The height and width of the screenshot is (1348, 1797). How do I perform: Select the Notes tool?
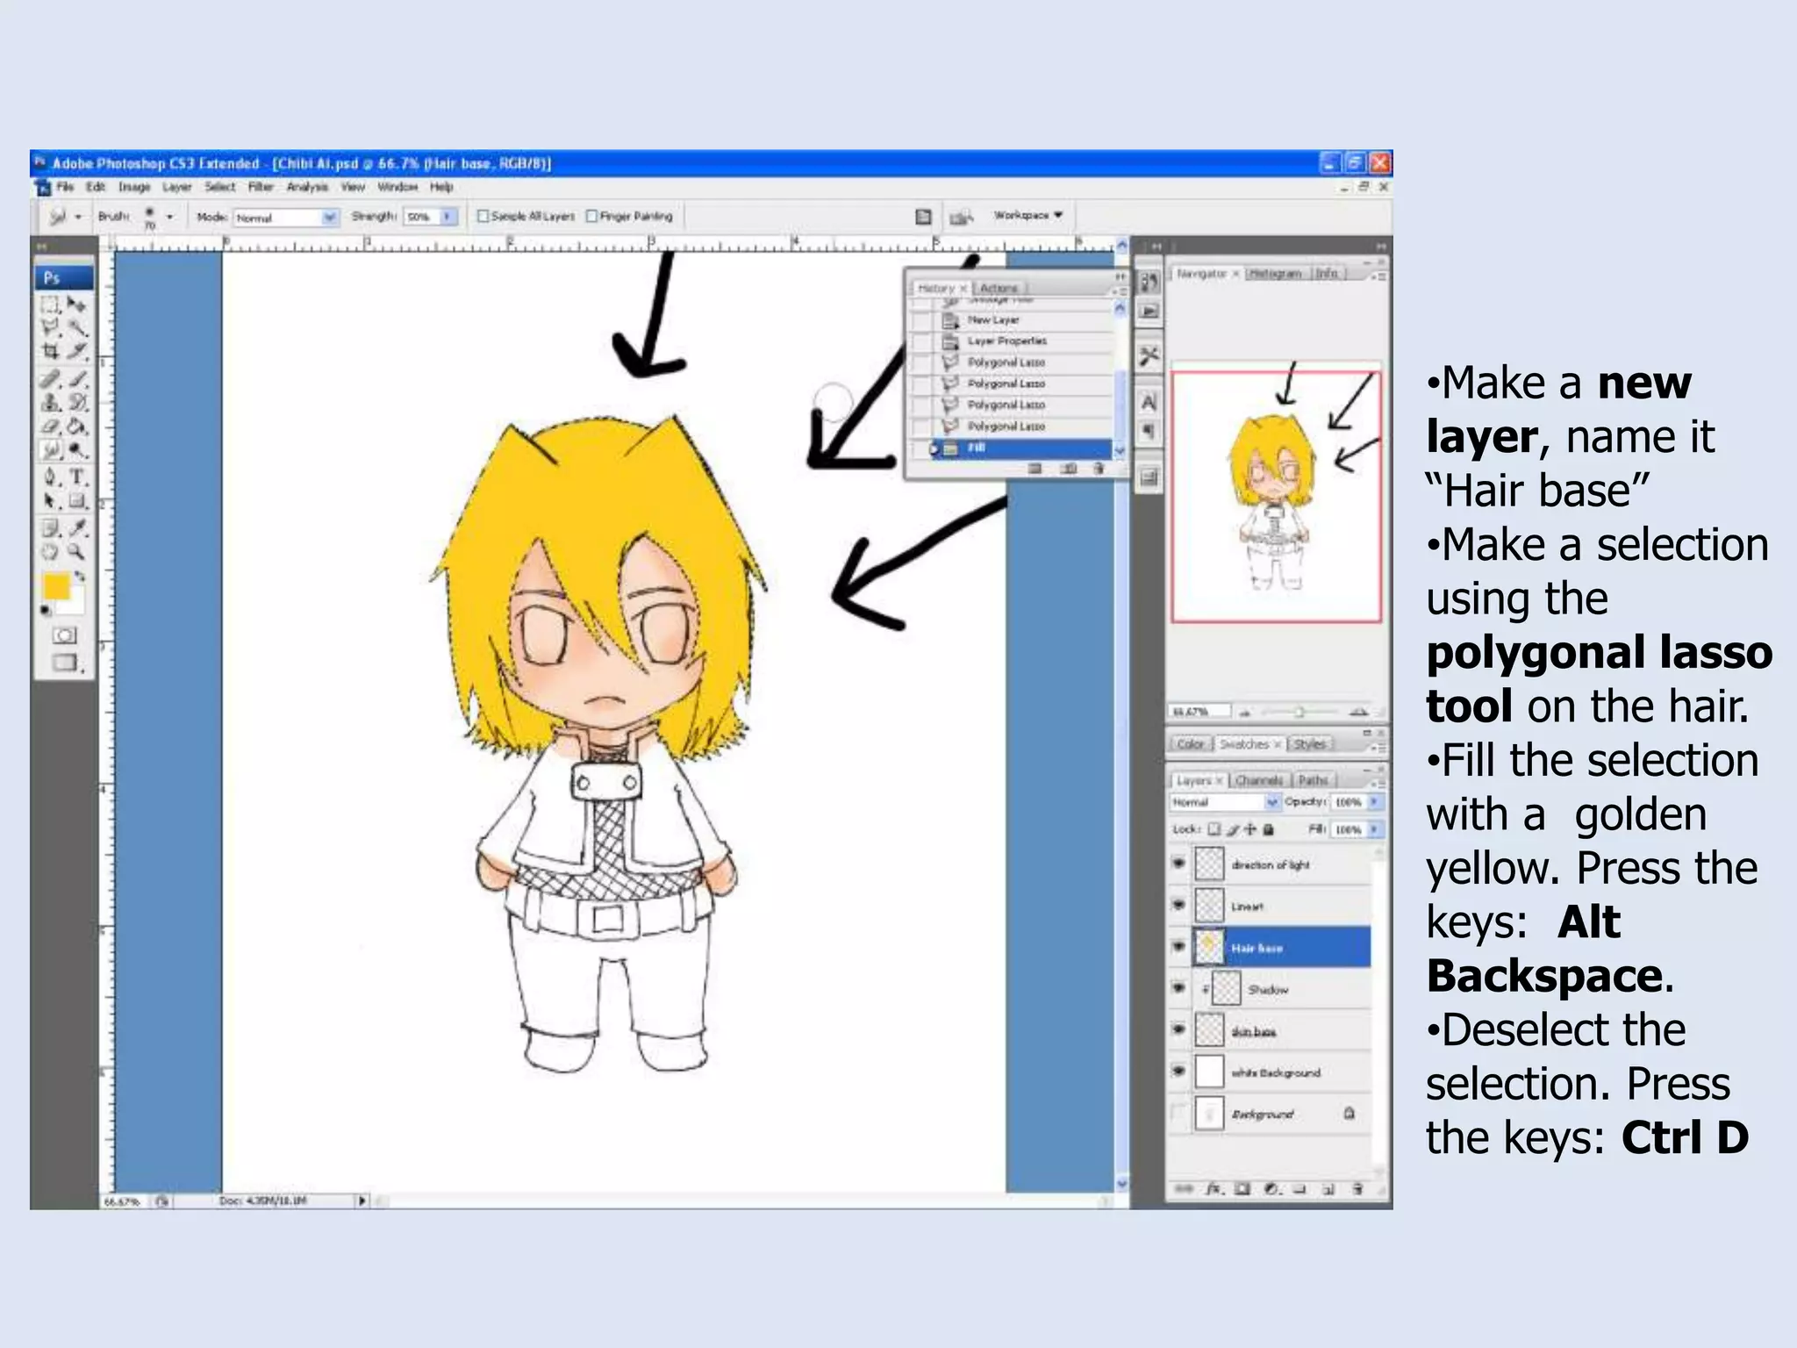pyautogui.click(x=51, y=528)
